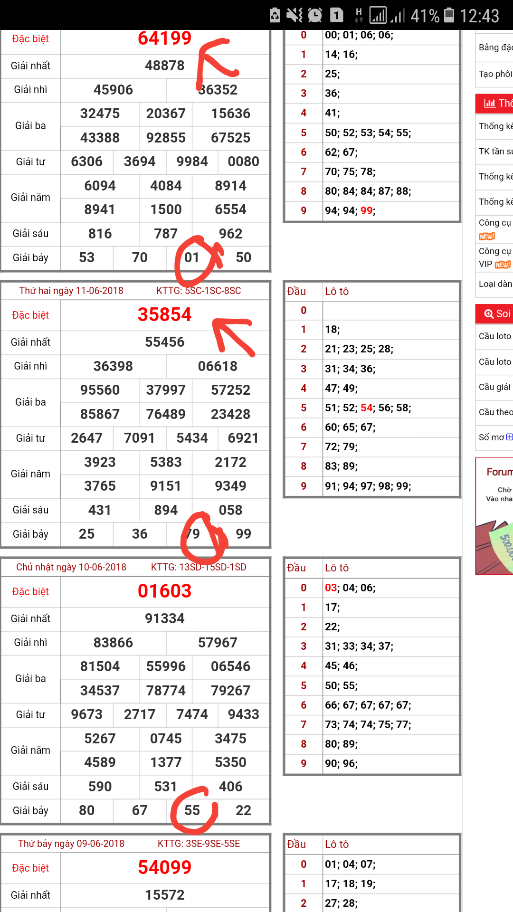513x912 pixels.
Task: Tap the alarm clock status icon
Action: tap(315, 16)
